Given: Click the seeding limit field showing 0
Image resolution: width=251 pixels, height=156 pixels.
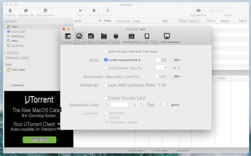Looking at the screenshot, I should click(161, 68).
